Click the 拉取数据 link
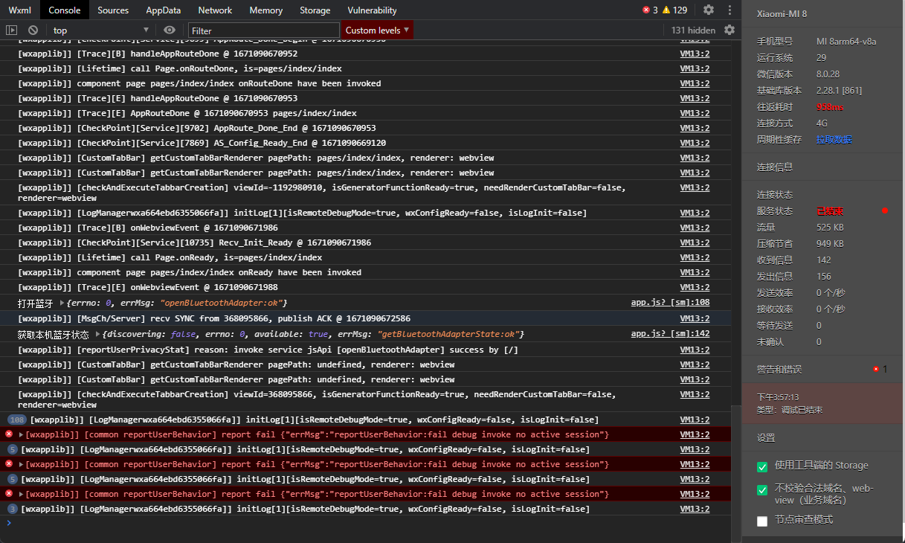Viewport: 905px width, 543px height. click(x=834, y=139)
